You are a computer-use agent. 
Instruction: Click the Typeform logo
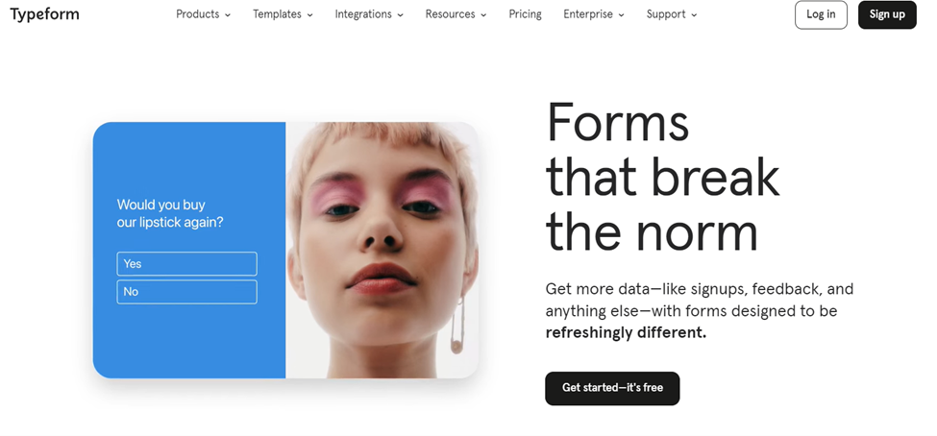coord(44,14)
